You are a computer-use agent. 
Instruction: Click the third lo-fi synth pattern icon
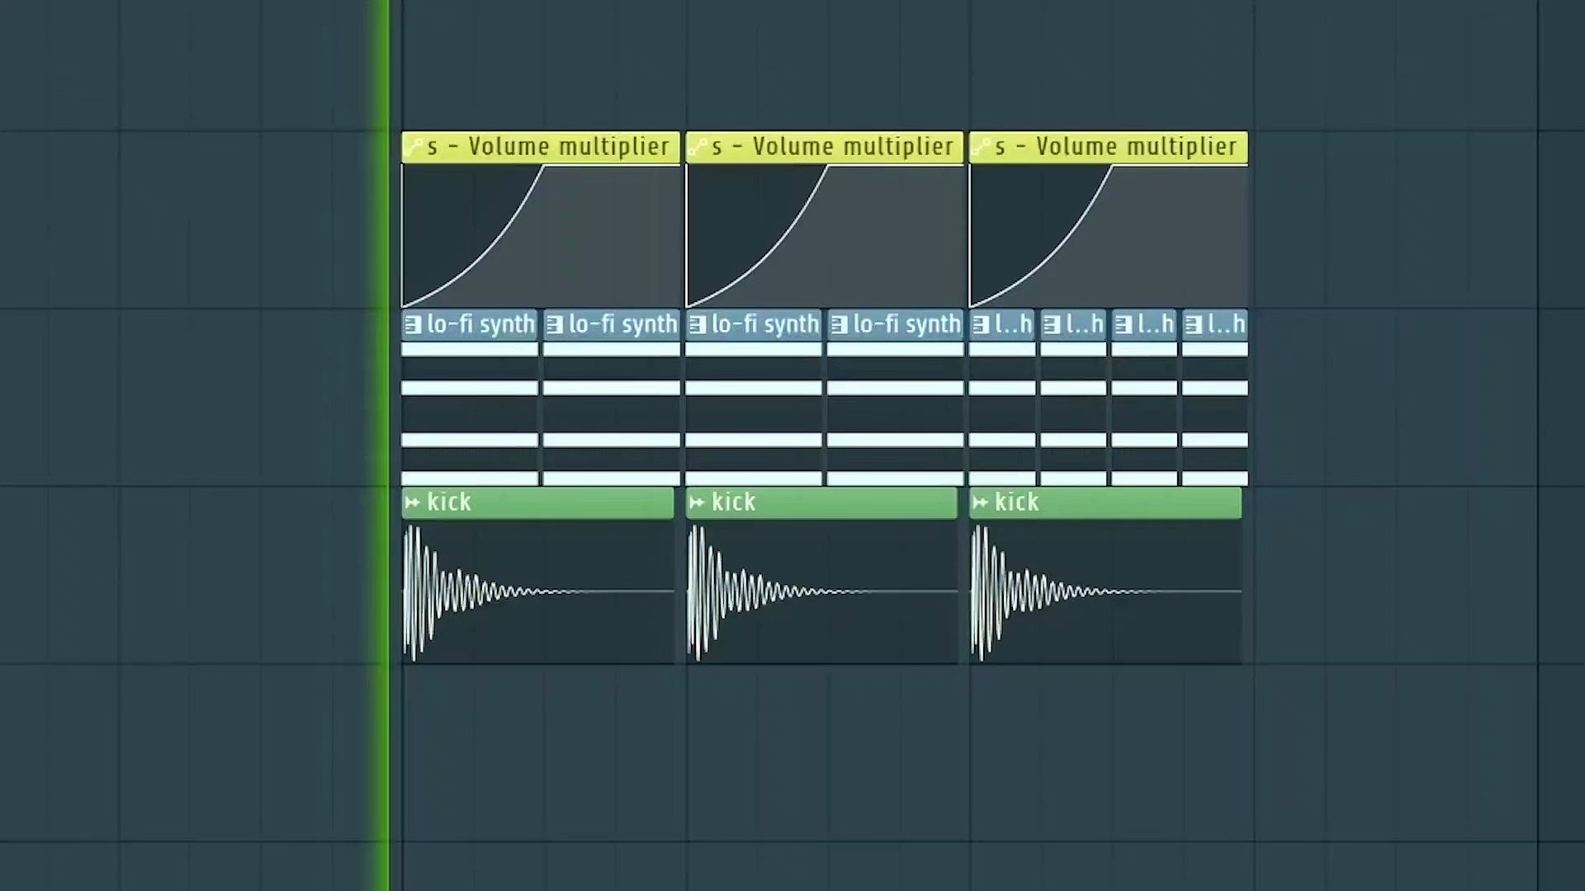click(x=698, y=324)
